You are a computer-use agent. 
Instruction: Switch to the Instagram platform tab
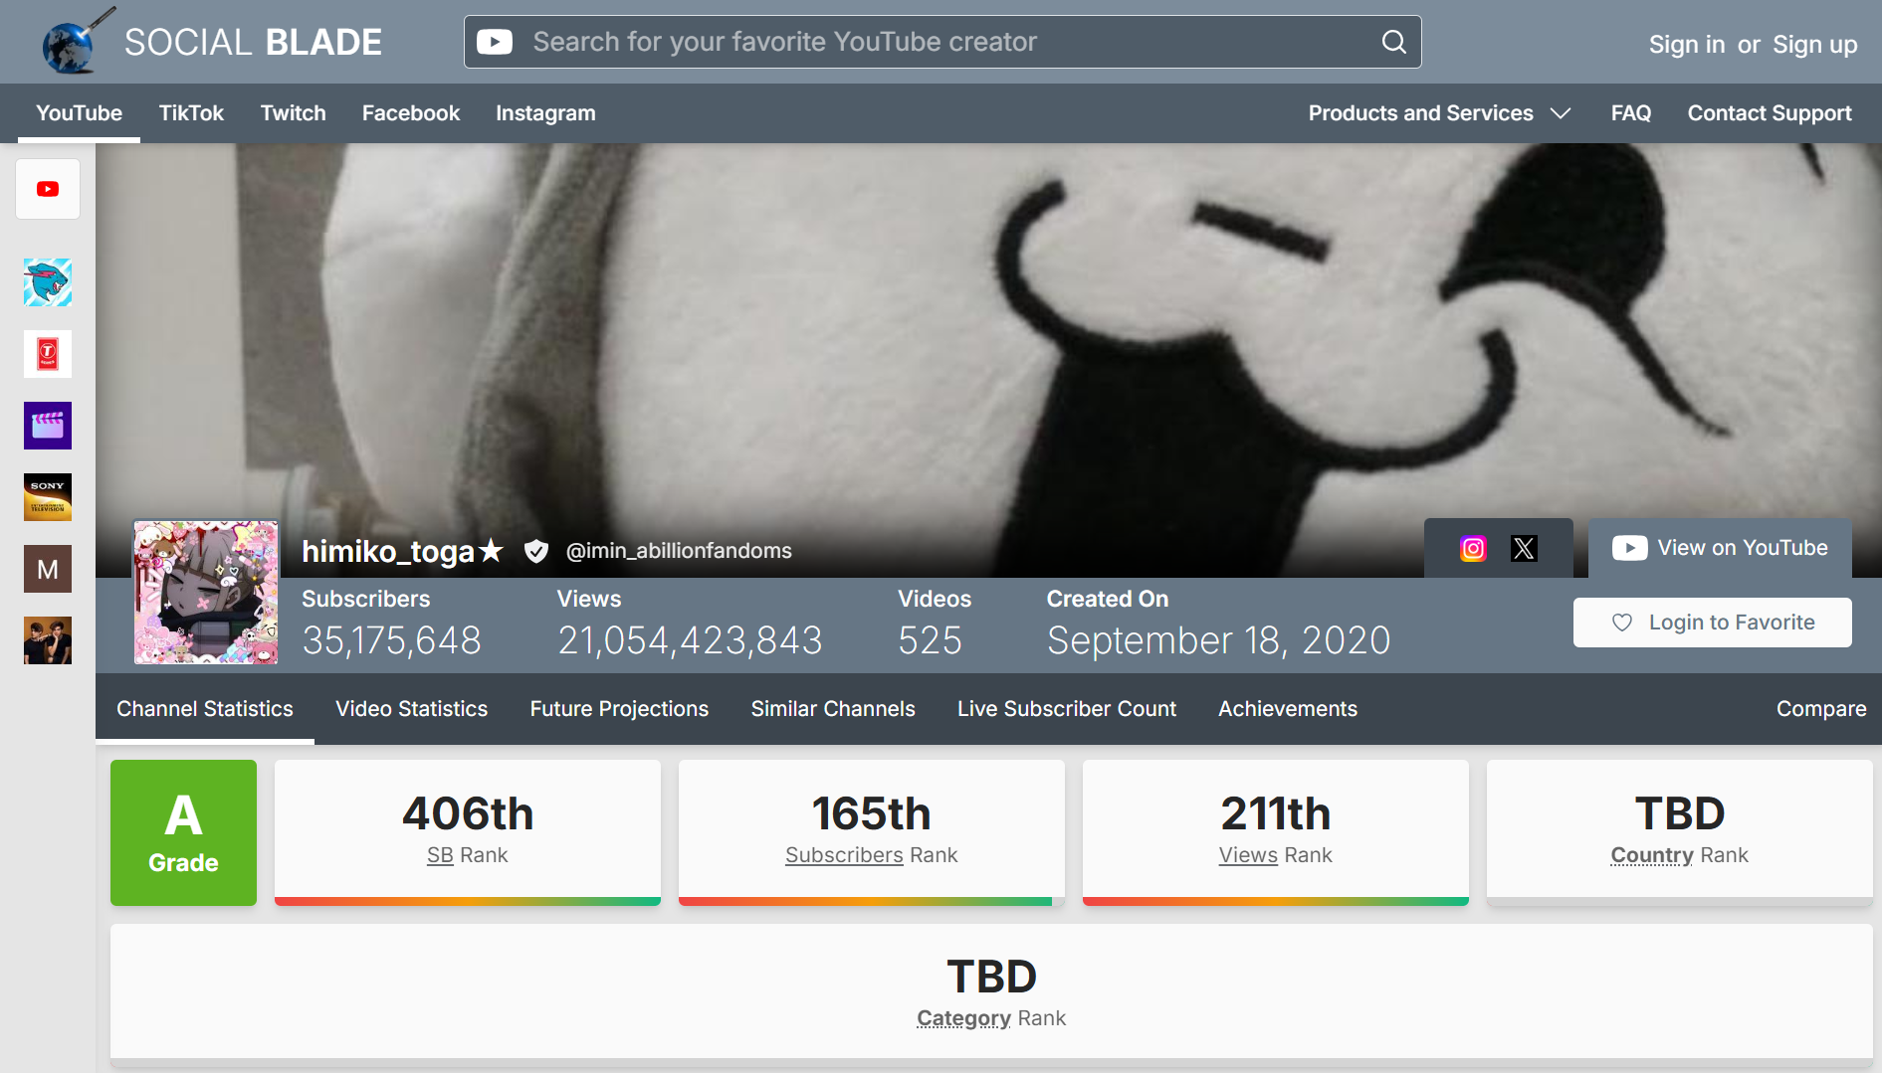545,113
